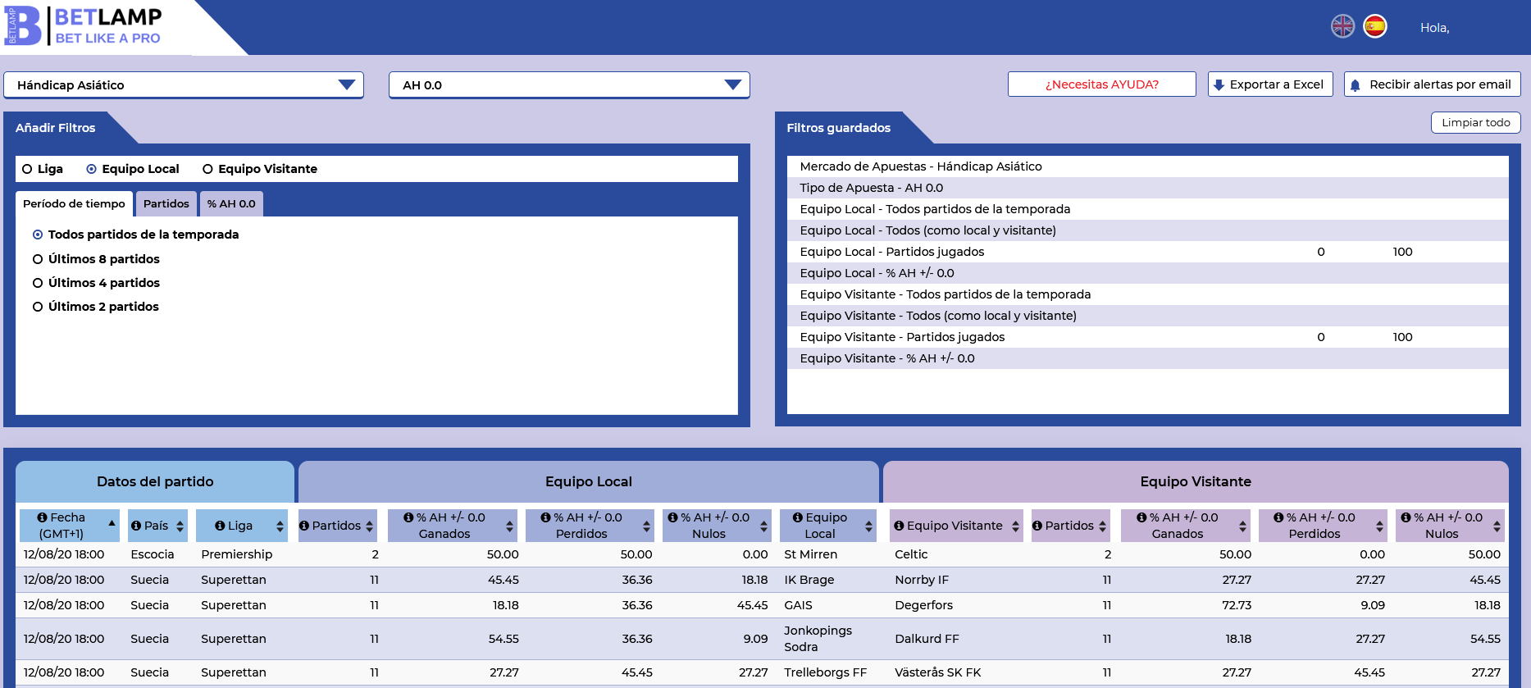The image size is (1531, 688).
Task: Sort Equipo Visitante name column arrows
Action: tap(1015, 526)
